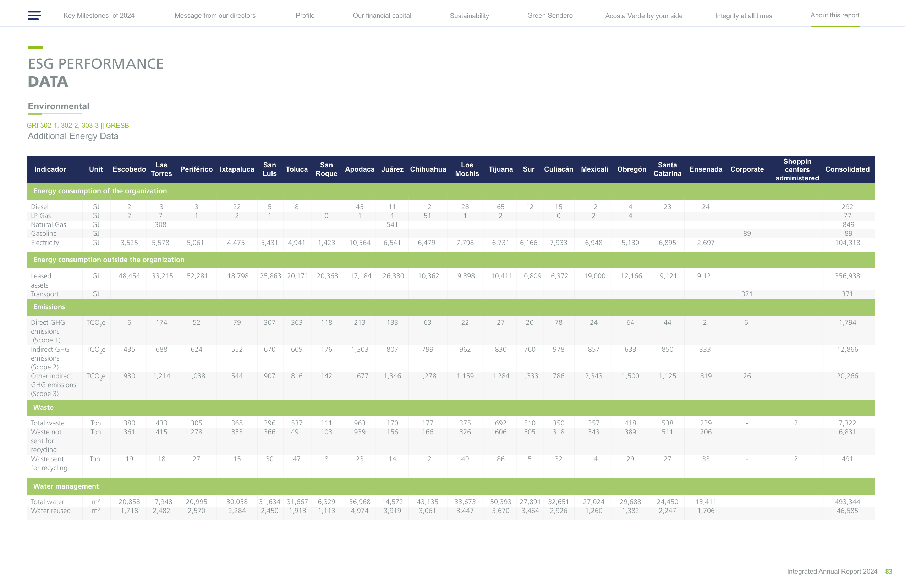Select About this report tab
Image resolution: width=905 pixels, height=585 pixels.
tap(835, 15)
